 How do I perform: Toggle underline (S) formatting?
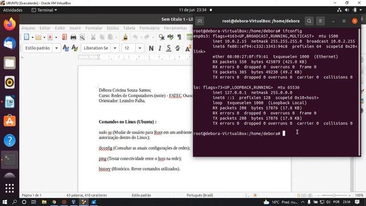(169, 48)
